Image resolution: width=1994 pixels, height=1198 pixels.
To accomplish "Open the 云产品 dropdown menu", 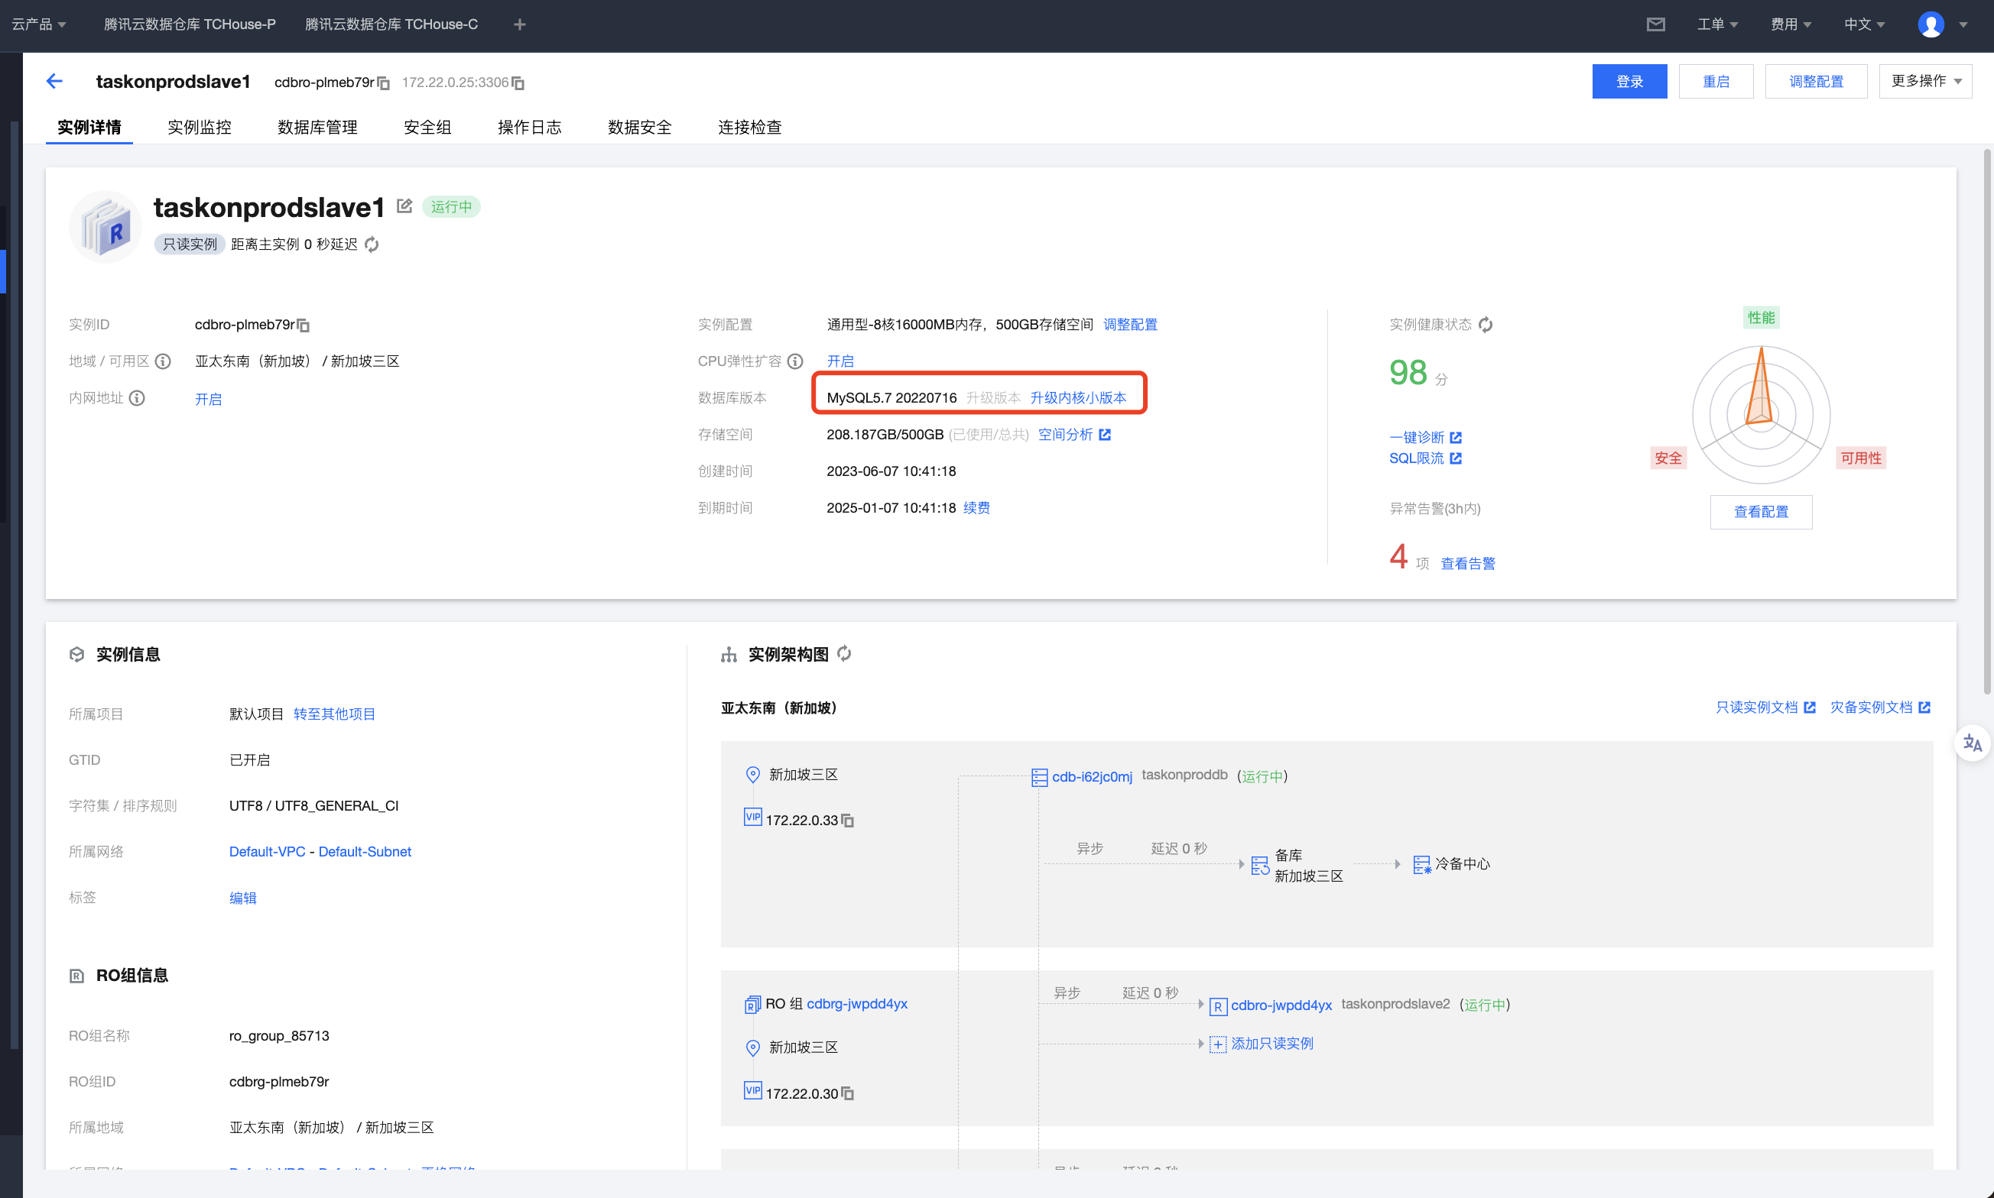I will click(39, 24).
